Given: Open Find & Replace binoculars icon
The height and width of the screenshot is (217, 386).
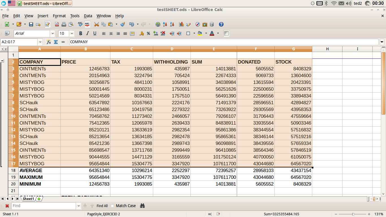Looking at the screenshot, I should (x=142, y=206).
